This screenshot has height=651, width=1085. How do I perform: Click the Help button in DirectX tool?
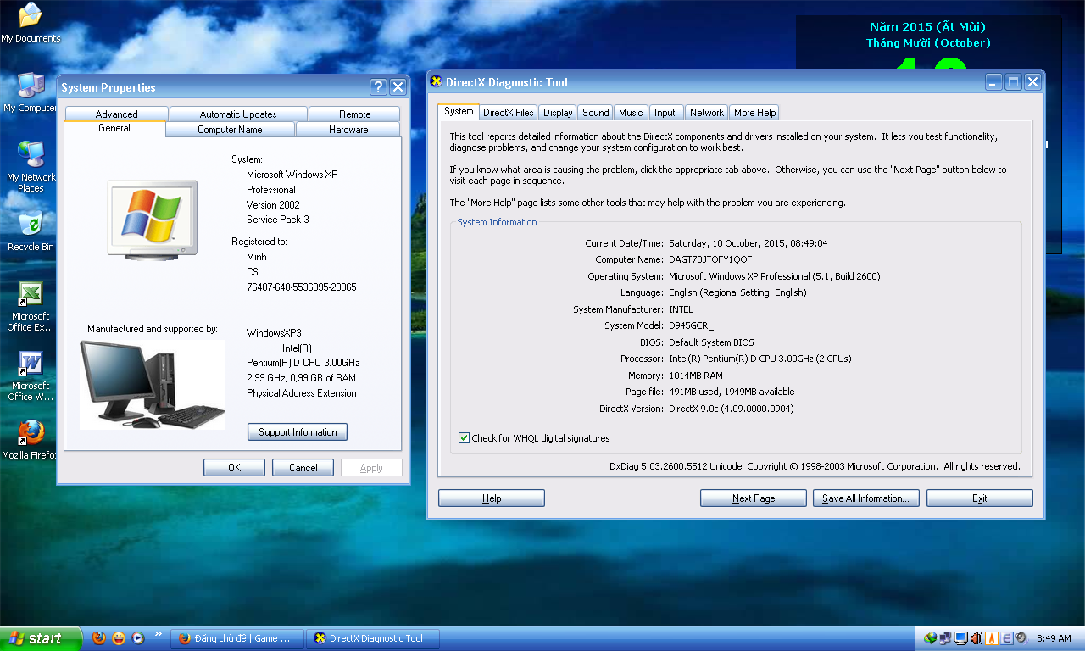(492, 498)
